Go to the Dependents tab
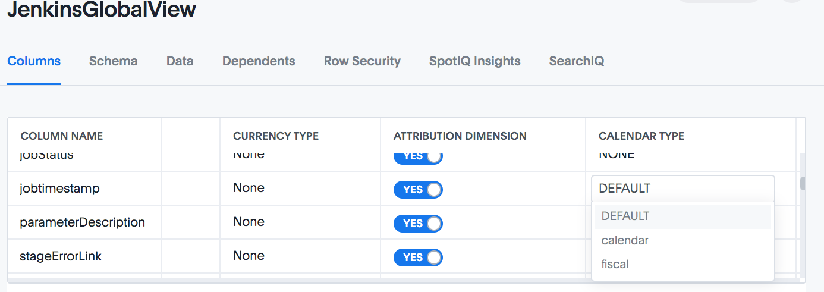Viewport: 824px width, 292px height. click(259, 61)
